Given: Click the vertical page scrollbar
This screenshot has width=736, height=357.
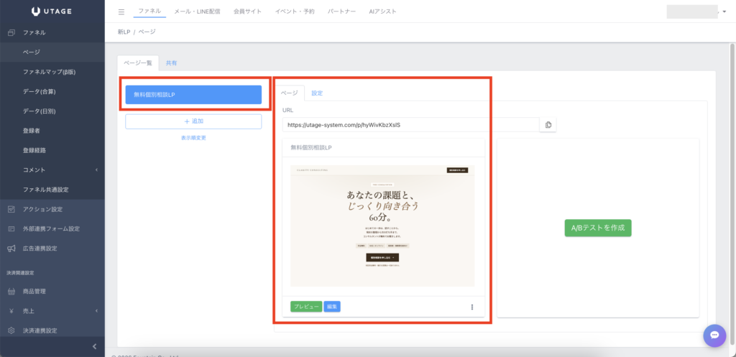Looking at the screenshot, I should pyautogui.click(x=732, y=193).
